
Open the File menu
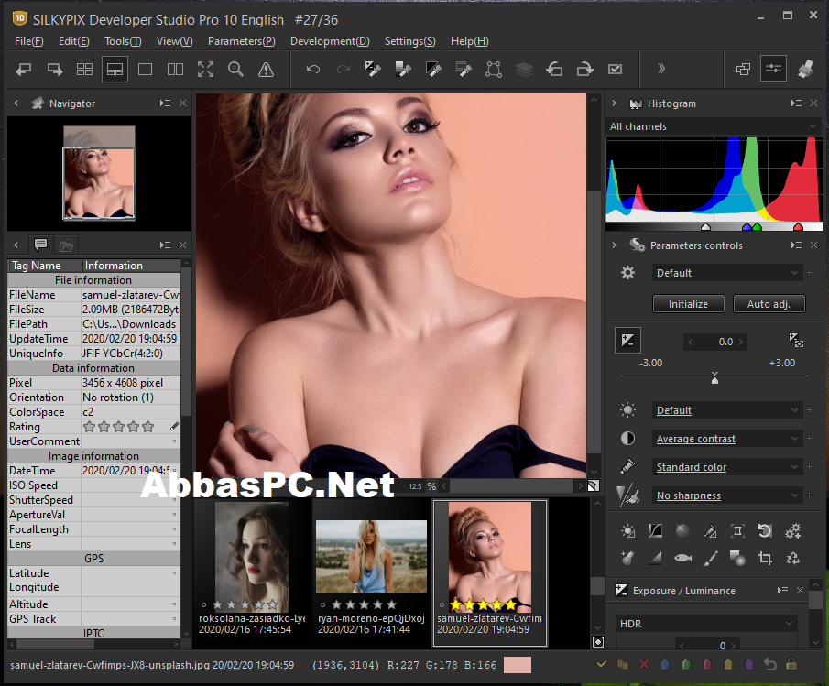[29, 40]
